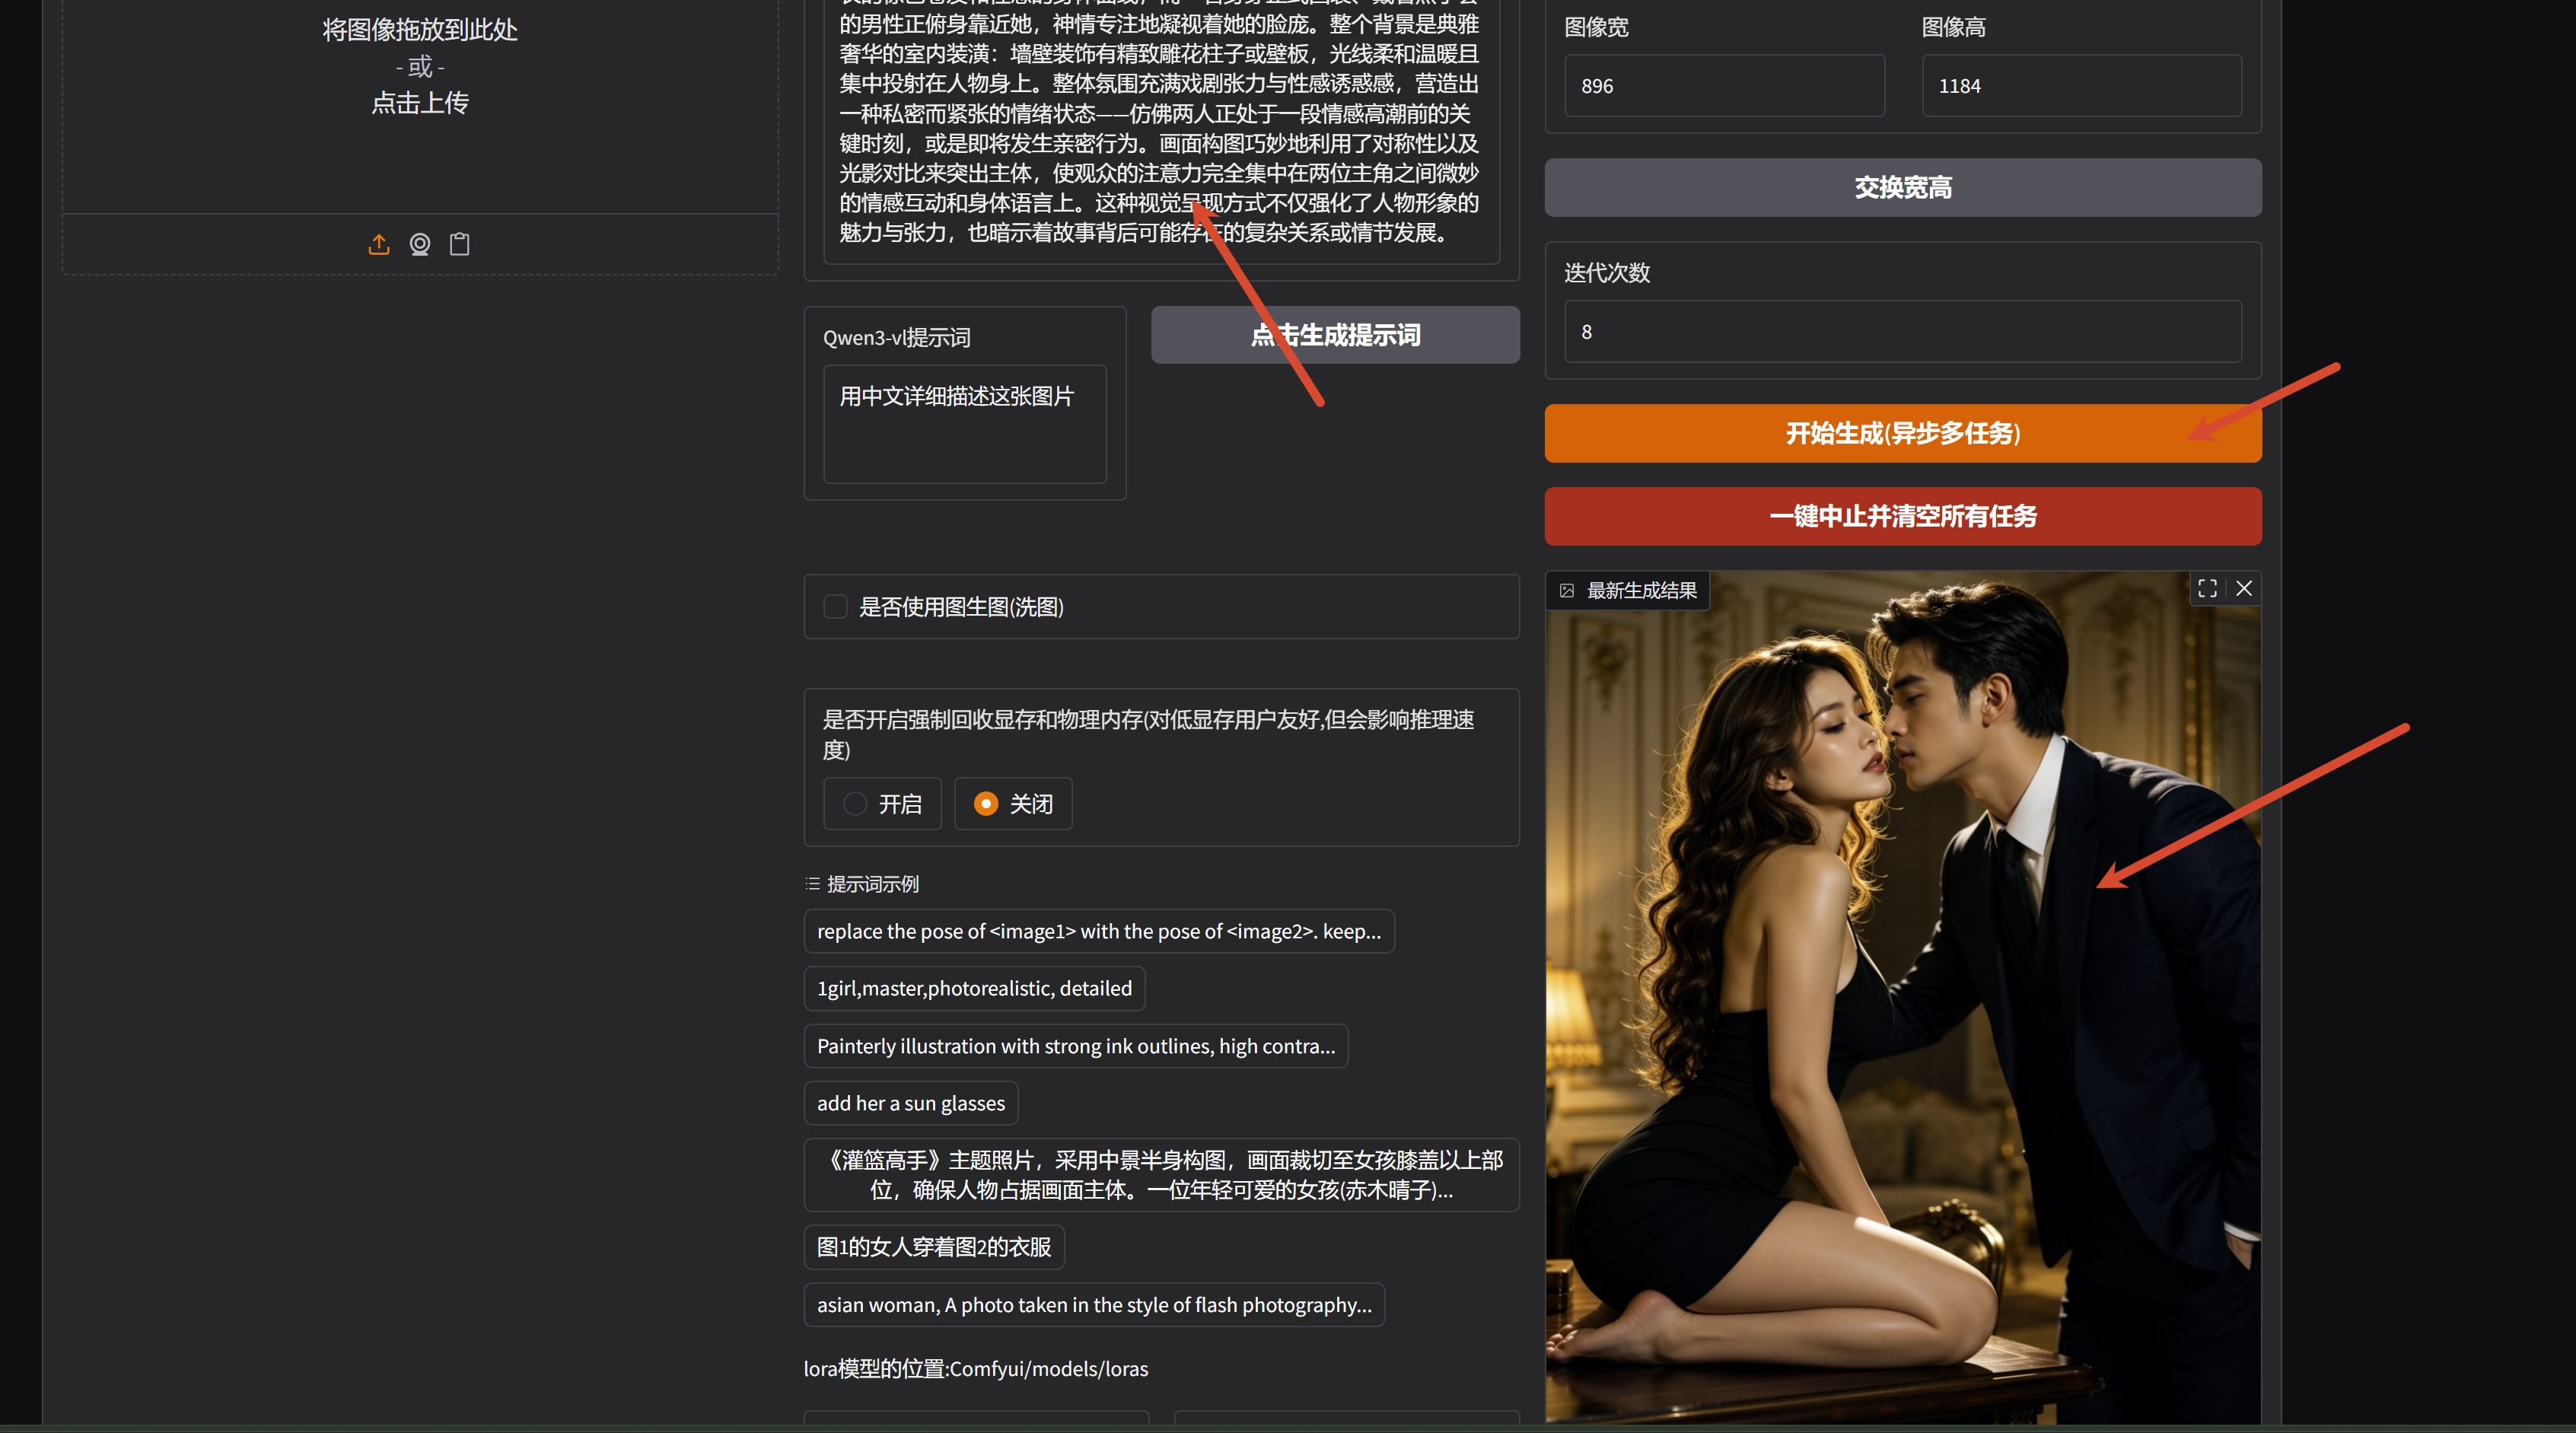
Task: Close the latest generated result image
Action: pos(2244,588)
